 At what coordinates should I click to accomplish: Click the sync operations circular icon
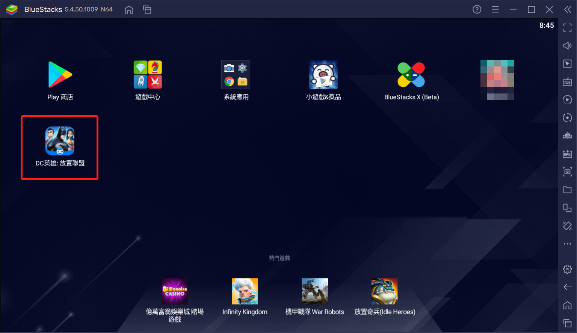tap(567, 118)
